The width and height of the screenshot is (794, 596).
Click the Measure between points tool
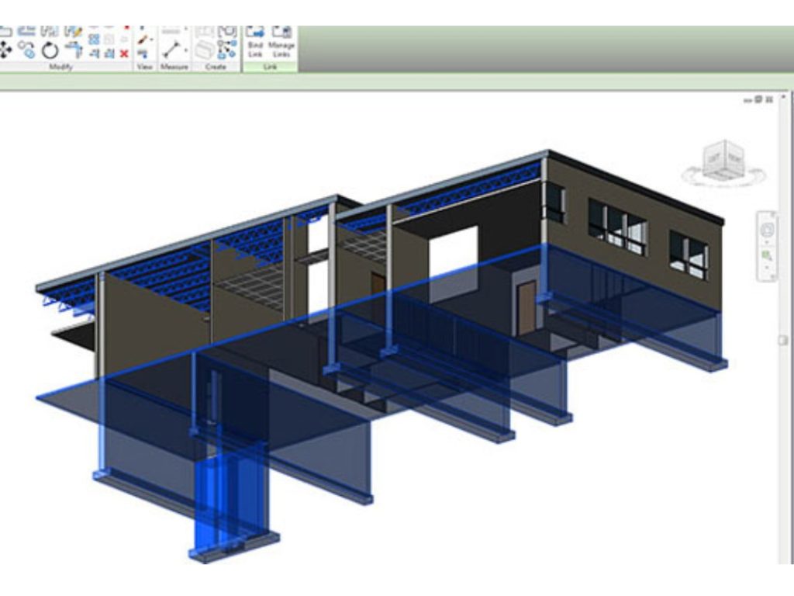tap(171, 50)
